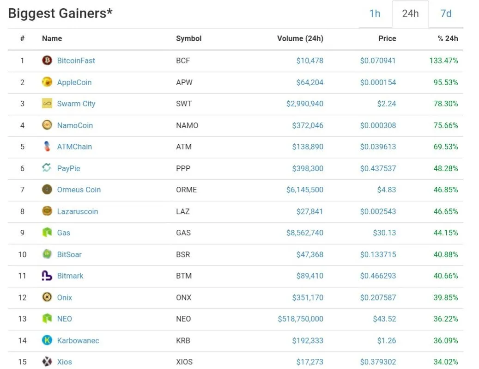Click the AppleCoin coin icon
This screenshot has height=369, width=479.
click(x=47, y=82)
